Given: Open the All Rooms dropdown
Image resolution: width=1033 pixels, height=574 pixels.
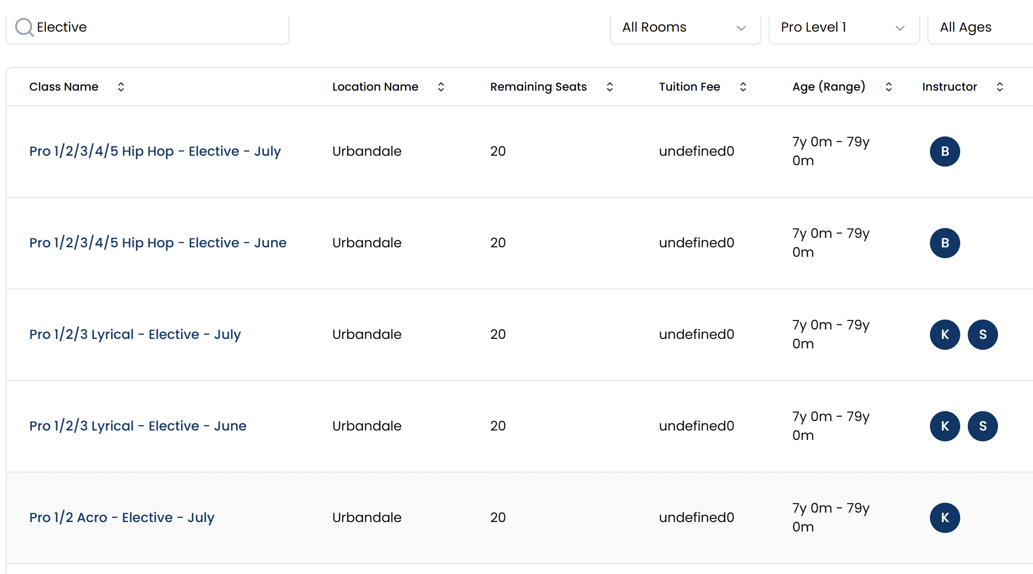Looking at the screenshot, I should point(685,27).
